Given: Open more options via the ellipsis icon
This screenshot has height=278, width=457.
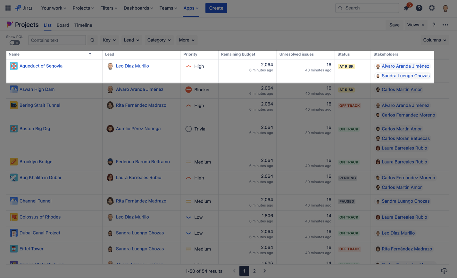Looking at the screenshot, I should coord(445,25).
